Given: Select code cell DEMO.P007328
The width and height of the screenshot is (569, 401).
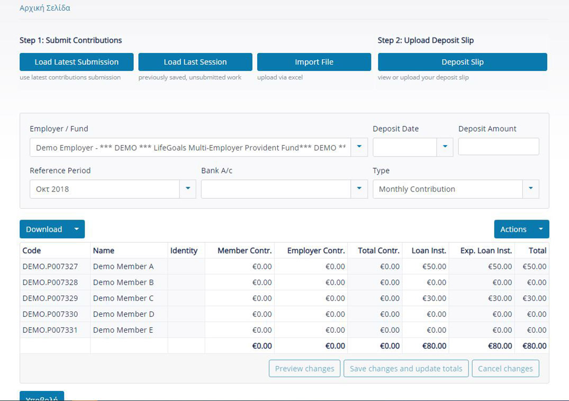Looking at the screenshot, I should pos(55,282).
